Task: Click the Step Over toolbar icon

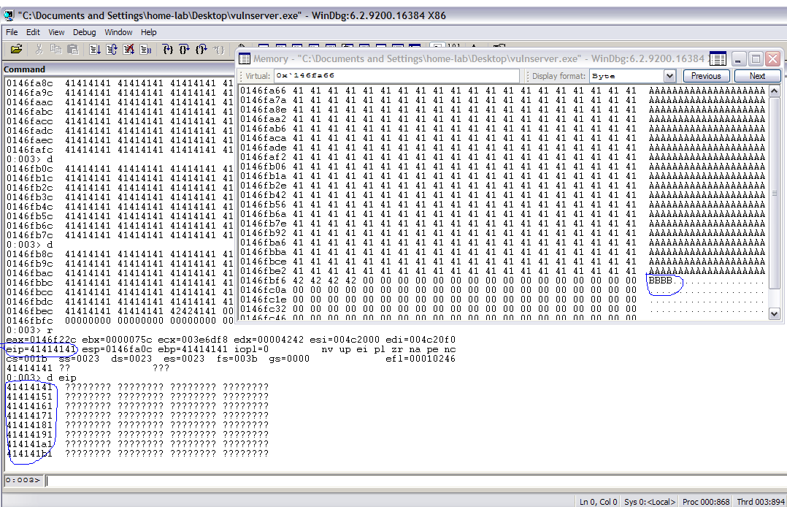Action: pyautogui.click(x=184, y=49)
